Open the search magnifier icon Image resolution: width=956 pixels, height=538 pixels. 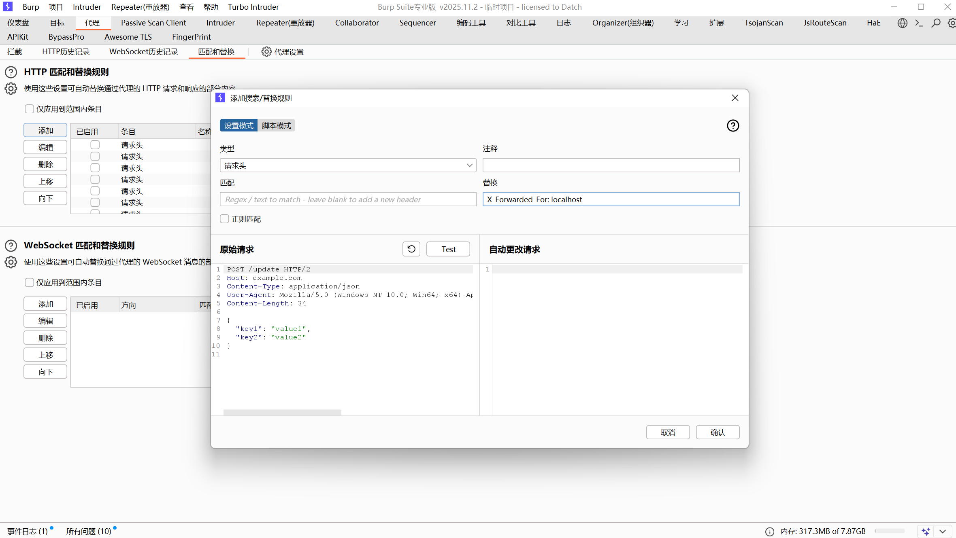tap(935, 23)
